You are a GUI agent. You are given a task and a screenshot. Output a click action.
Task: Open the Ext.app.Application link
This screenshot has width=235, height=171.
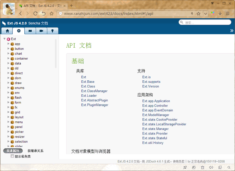pos(156,101)
